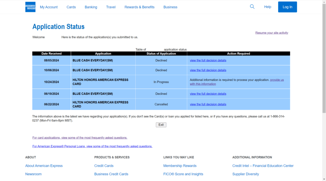View decision details for 08/05/2024 application
This screenshot has height=181, width=326.
click(x=208, y=60)
